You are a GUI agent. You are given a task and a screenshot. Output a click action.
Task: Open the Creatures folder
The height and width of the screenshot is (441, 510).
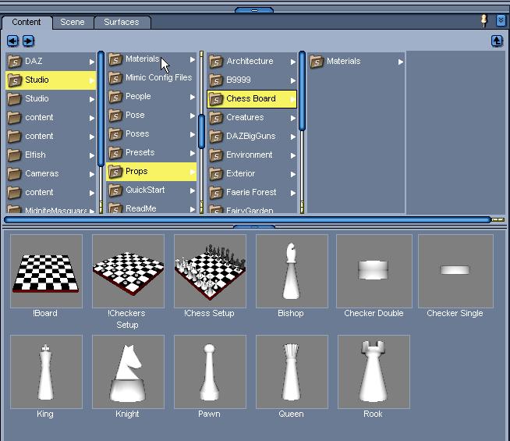[x=252, y=118]
